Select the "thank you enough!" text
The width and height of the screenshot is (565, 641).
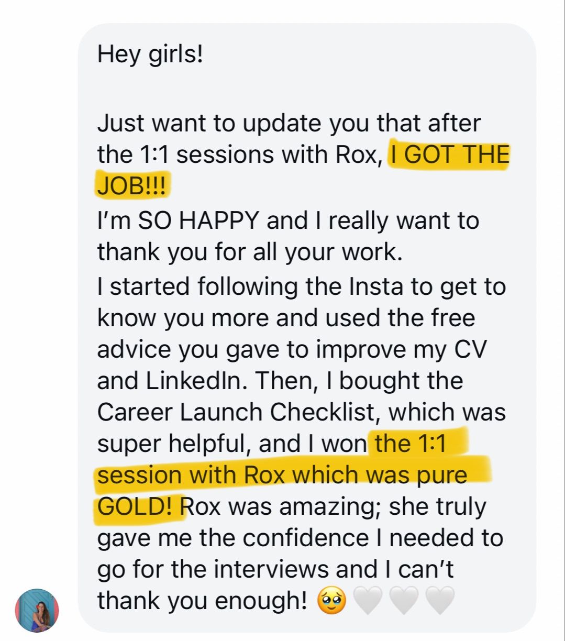202,601
